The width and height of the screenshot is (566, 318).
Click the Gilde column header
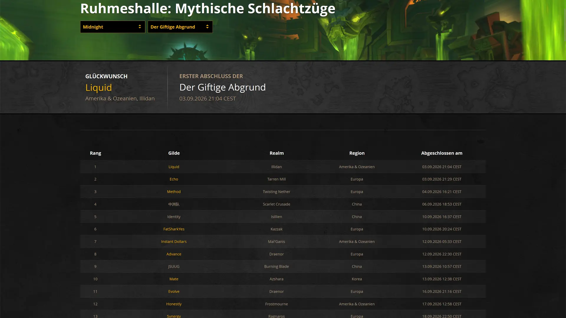click(174, 153)
